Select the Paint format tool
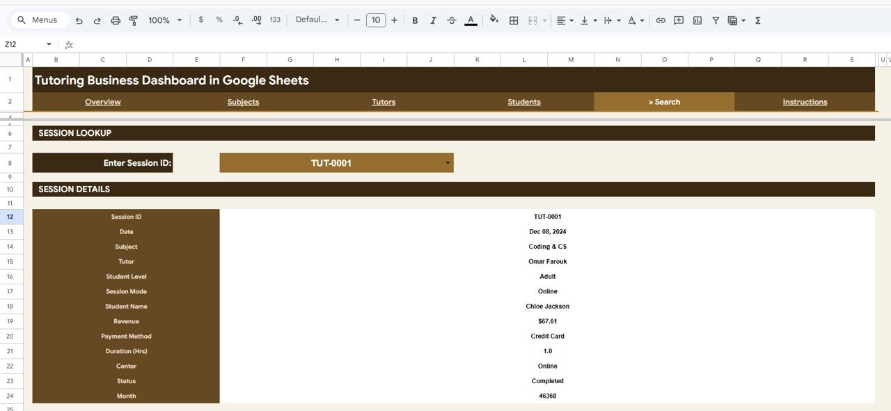 134,20
